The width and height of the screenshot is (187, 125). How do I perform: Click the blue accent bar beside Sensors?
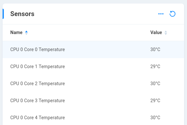tap(3, 14)
